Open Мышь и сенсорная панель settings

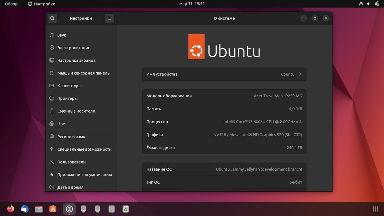81,73
